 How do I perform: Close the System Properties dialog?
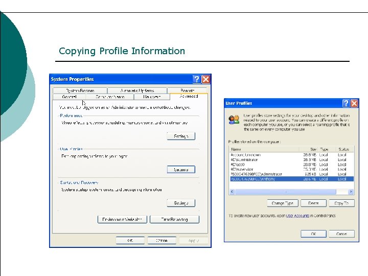[206, 79]
